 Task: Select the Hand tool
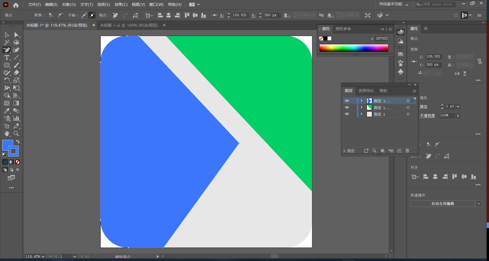7,134
